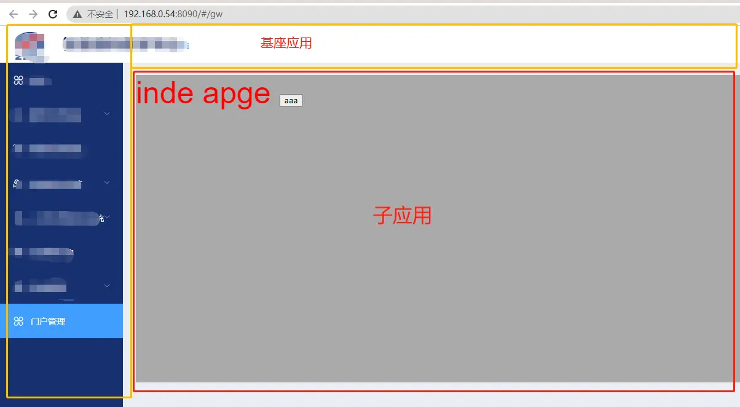Select the 门户管理 sidebar menu item
This screenshot has height=407, width=740.
pos(61,321)
